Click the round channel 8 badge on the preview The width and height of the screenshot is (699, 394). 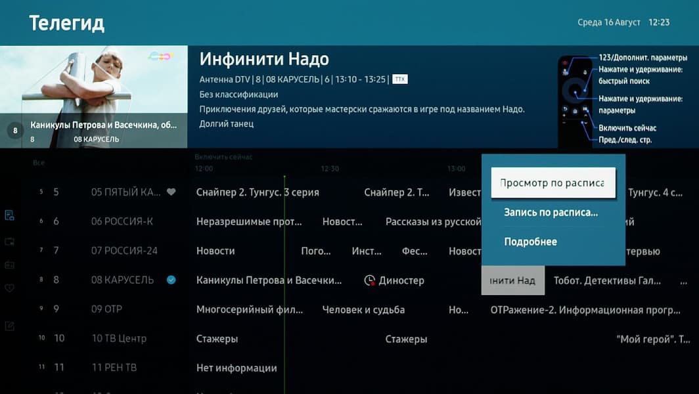15,131
